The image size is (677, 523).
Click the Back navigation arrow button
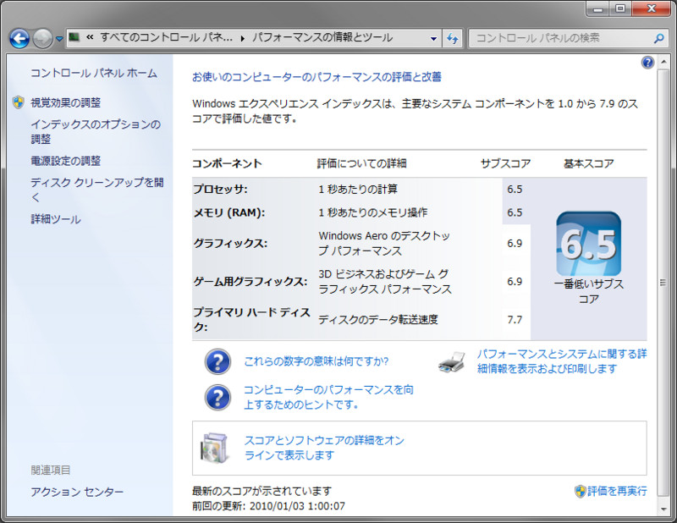click(19, 39)
